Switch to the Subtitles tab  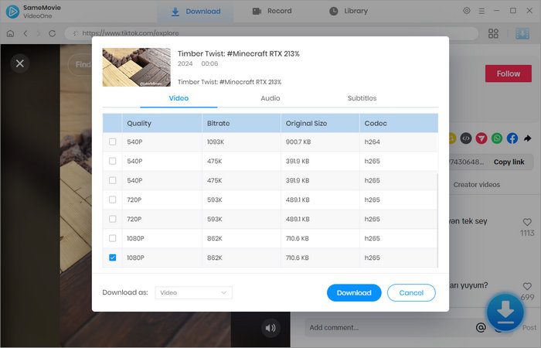pyautogui.click(x=362, y=98)
